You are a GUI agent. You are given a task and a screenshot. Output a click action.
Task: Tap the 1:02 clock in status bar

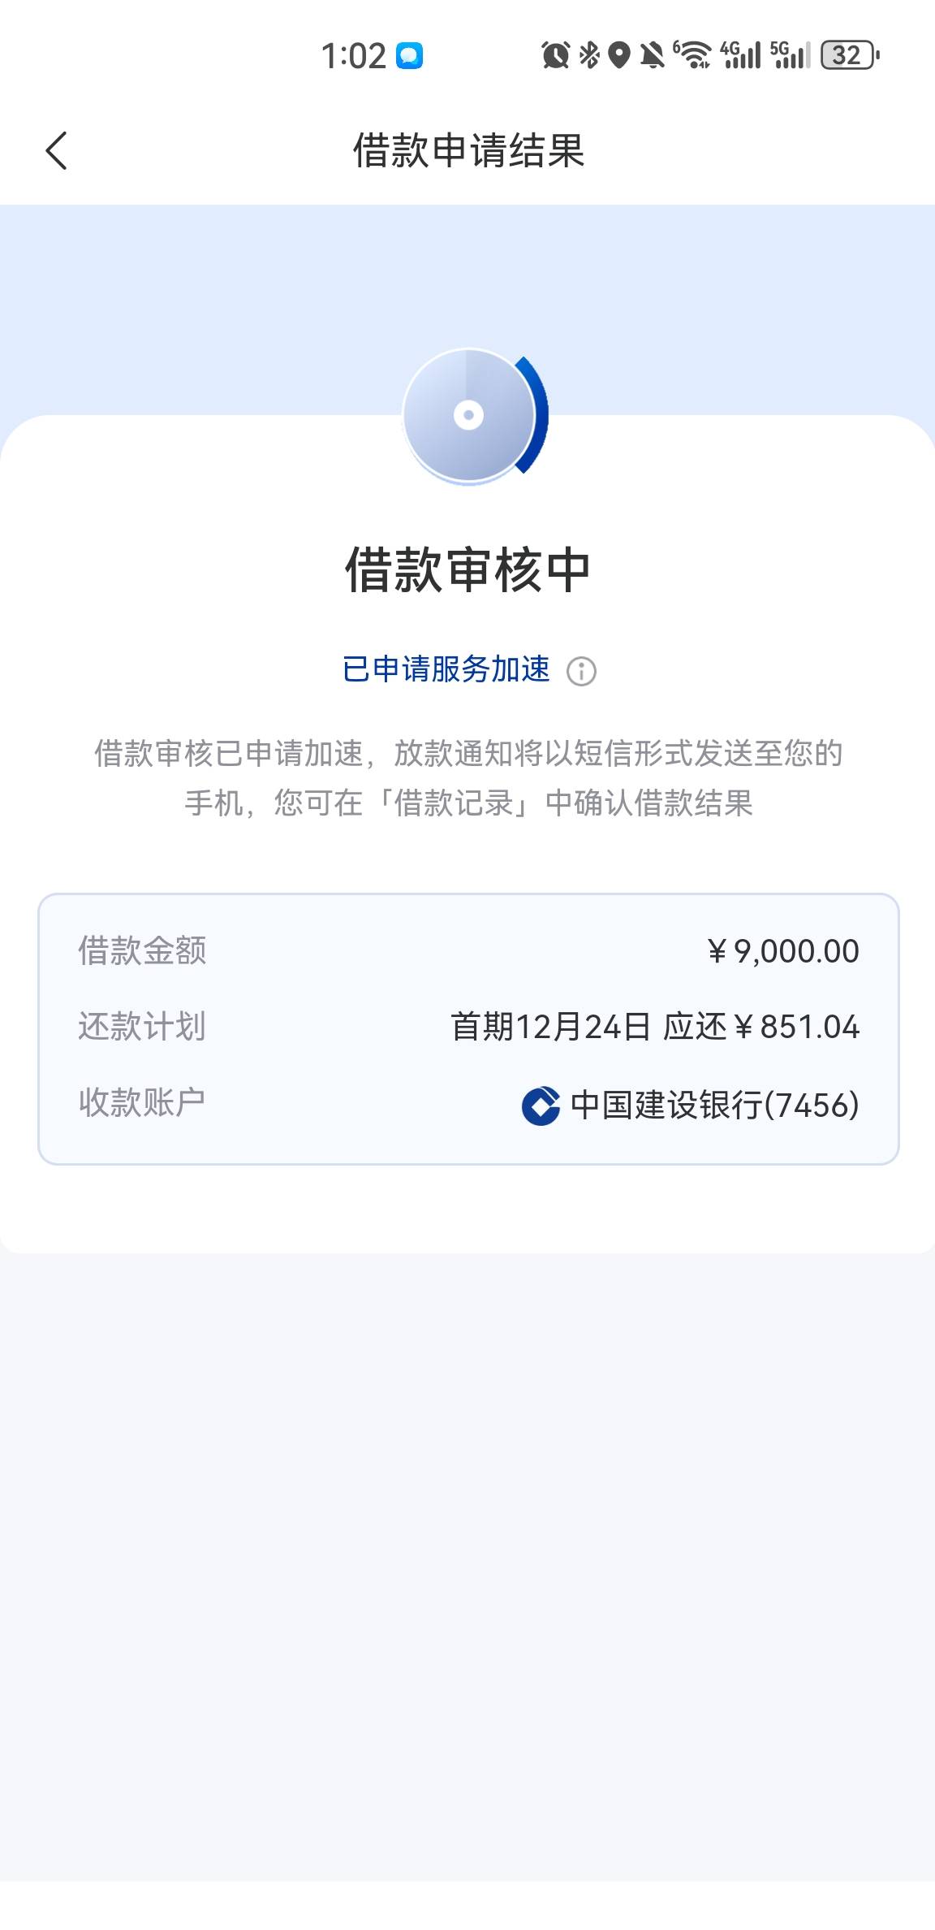point(353,56)
